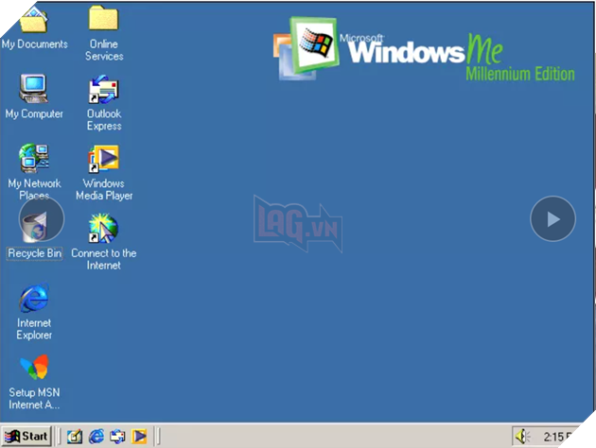Viewport: 596px width, 448px height.
Task: Launch Internet Explorer from Quick Launch
Action: [96, 437]
